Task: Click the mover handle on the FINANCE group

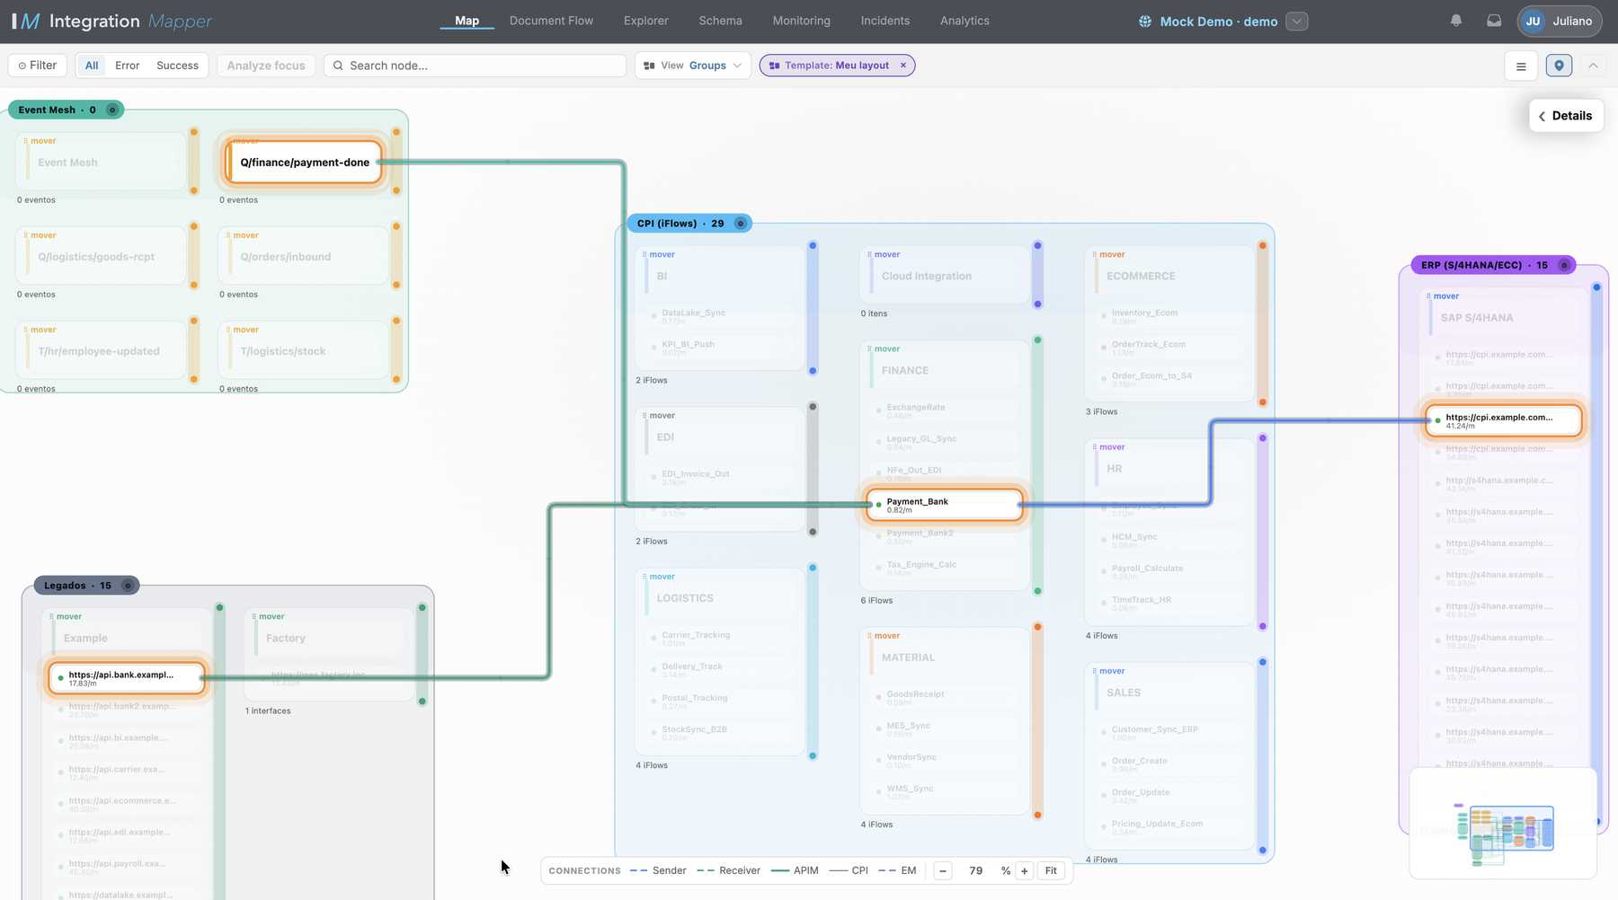Action: (x=885, y=349)
